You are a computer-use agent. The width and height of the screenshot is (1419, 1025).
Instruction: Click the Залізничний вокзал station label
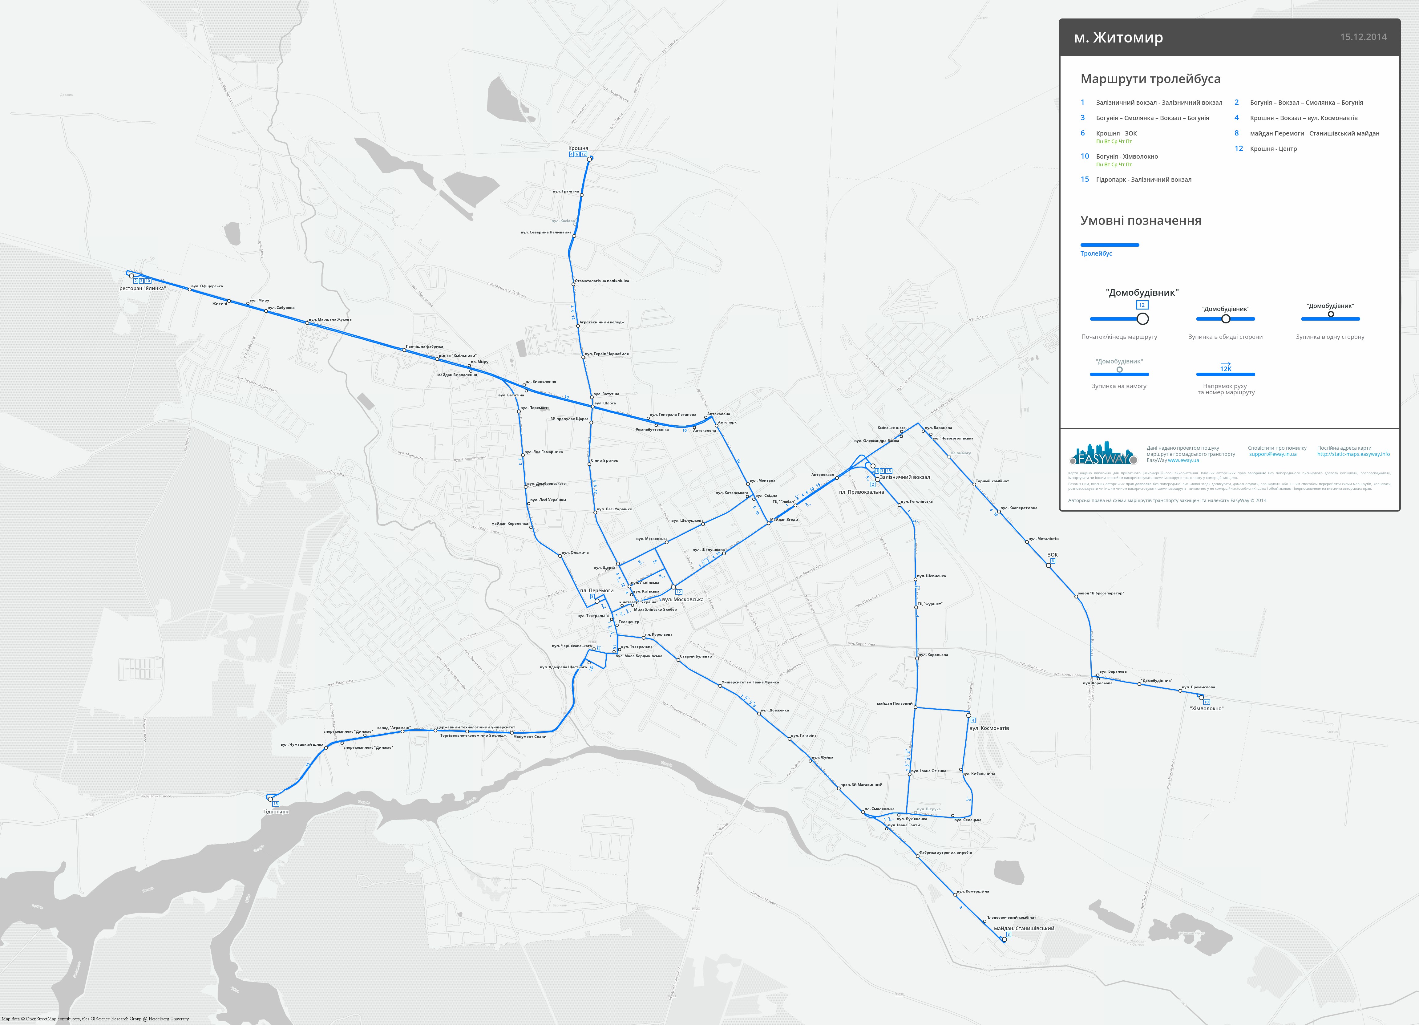(x=905, y=477)
